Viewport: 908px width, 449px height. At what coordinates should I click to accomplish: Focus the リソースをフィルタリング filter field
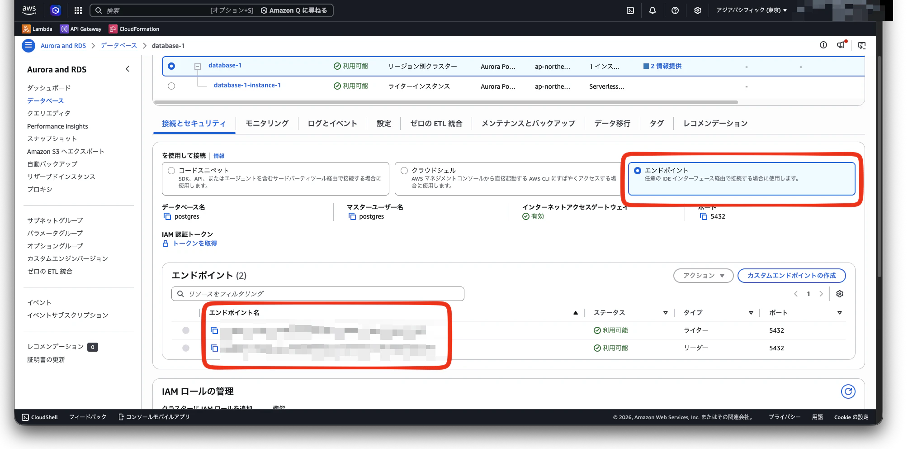[x=318, y=294]
